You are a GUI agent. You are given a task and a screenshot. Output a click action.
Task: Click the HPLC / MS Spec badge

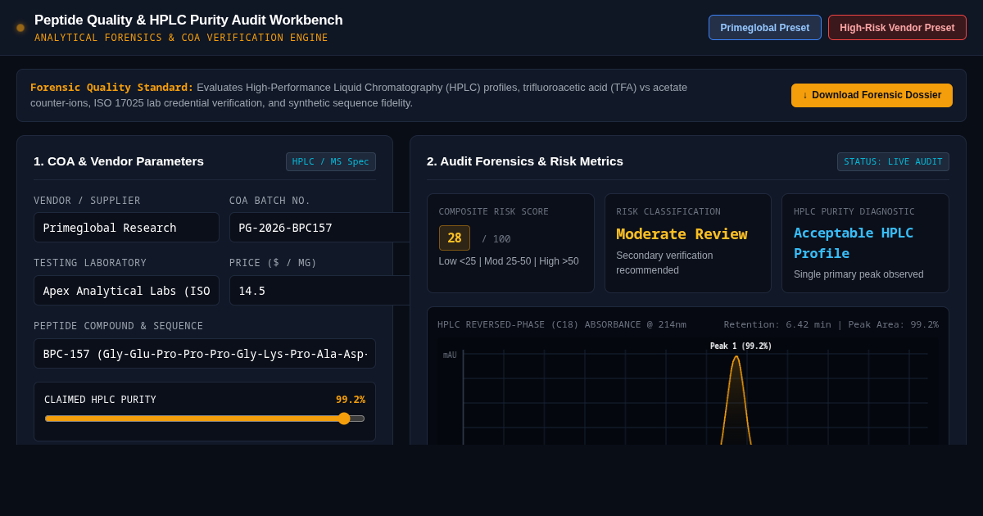pyautogui.click(x=331, y=162)
